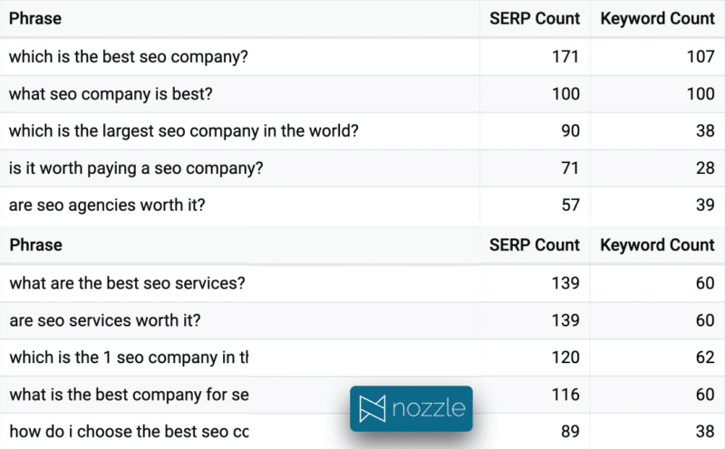
Task: Click SERP count value 116
Action: pyautogui.click(x=565, y=395)
